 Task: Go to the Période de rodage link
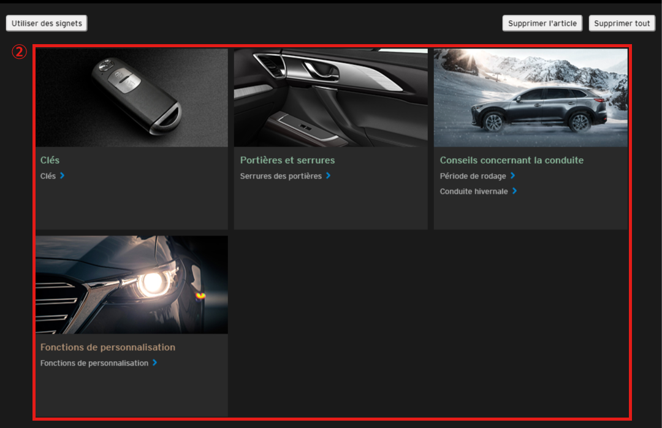tap(473, 176)
